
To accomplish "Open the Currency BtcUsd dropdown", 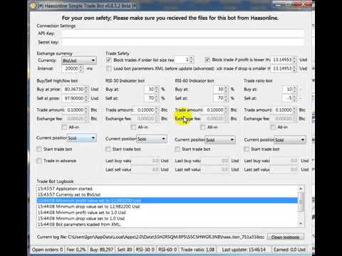I will 79,60.
